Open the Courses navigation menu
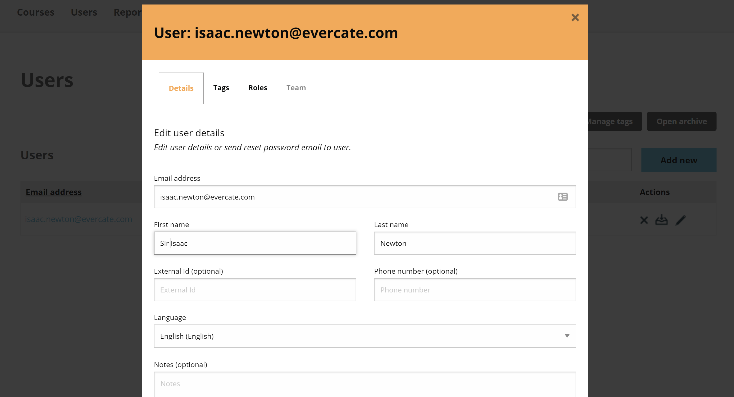 tap(36, 12)
